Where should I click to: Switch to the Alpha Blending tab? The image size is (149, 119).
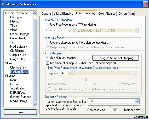(x=64, y=14)
